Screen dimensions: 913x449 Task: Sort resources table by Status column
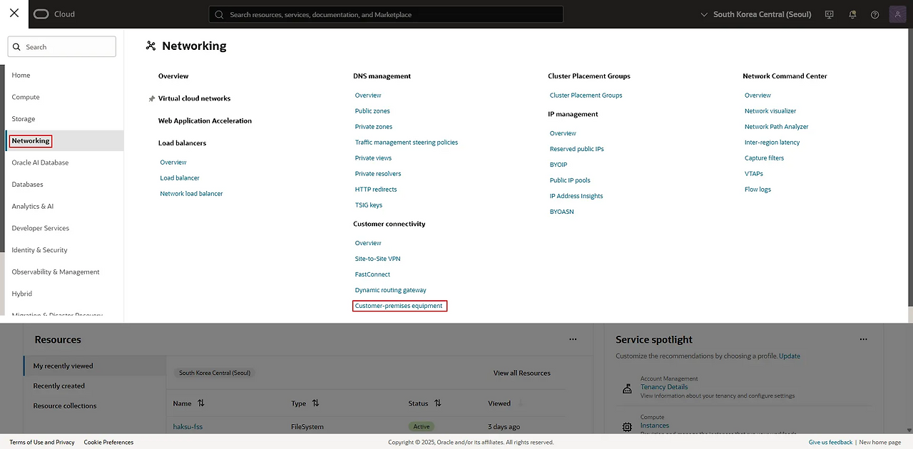click(x=437, y=403)
